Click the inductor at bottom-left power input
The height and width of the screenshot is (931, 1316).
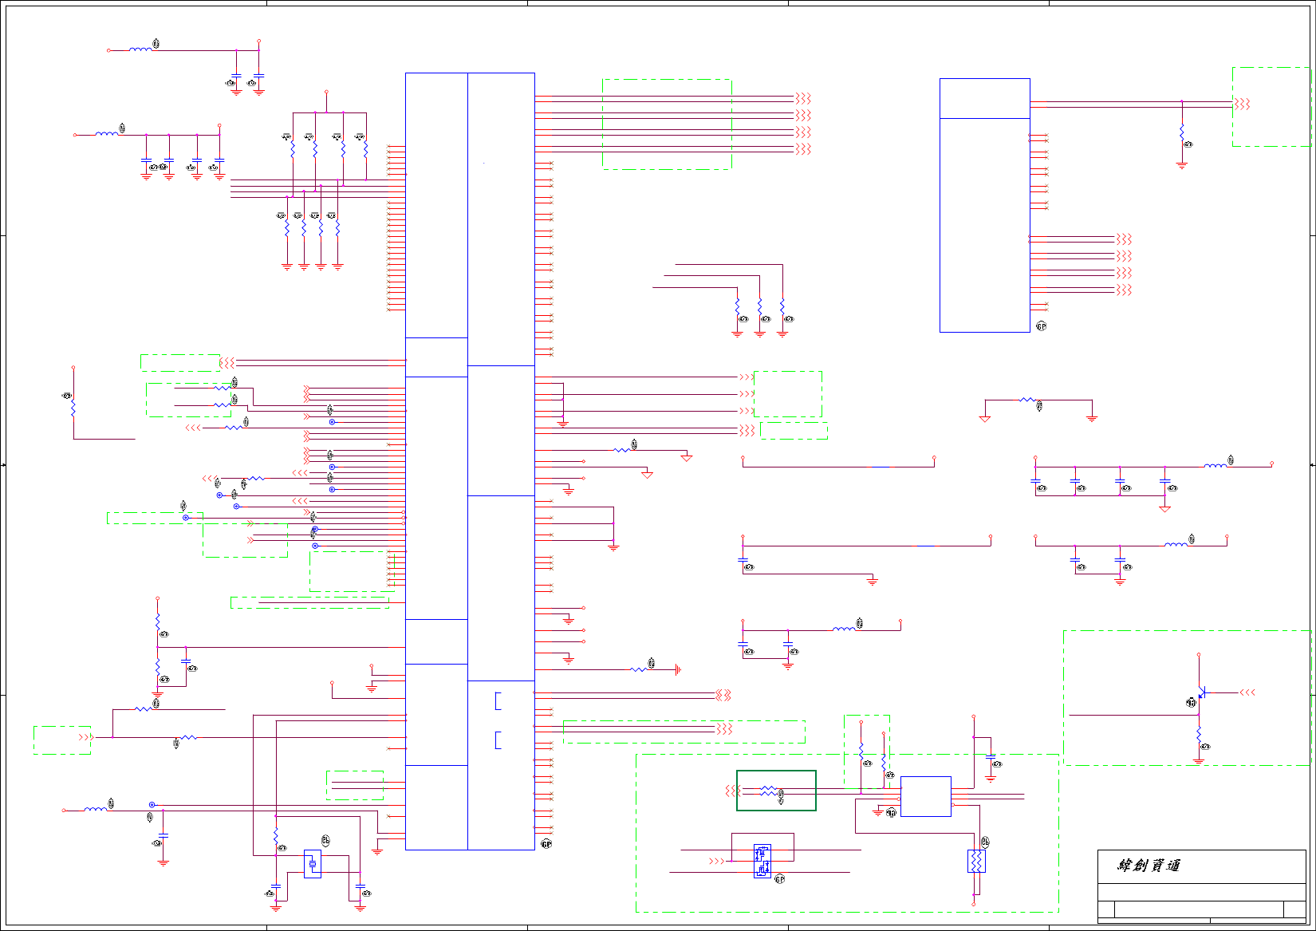(x=96, y=809)
